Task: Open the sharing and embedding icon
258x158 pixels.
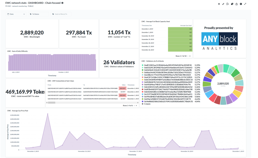Action: (236, 4)
